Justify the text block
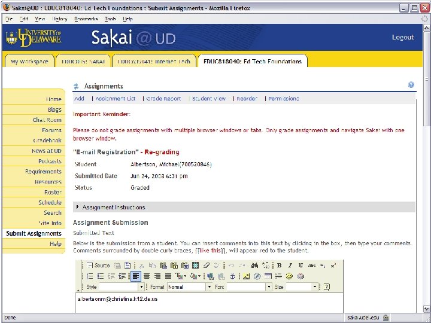 pyautogui.click(x=168, y=276)
